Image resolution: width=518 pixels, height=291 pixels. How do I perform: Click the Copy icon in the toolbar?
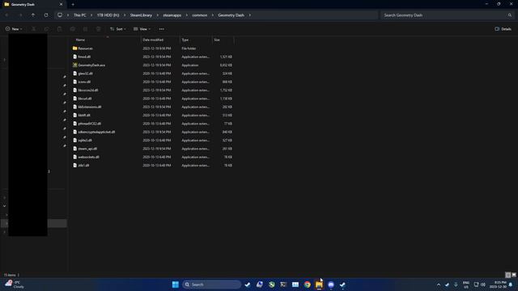[x=47, y=29]
